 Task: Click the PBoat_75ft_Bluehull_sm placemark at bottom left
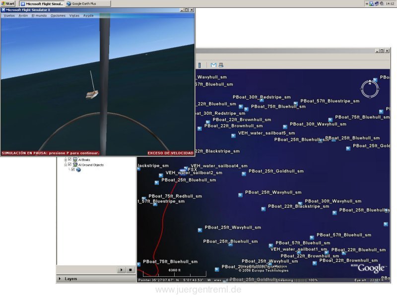point(139,264)
